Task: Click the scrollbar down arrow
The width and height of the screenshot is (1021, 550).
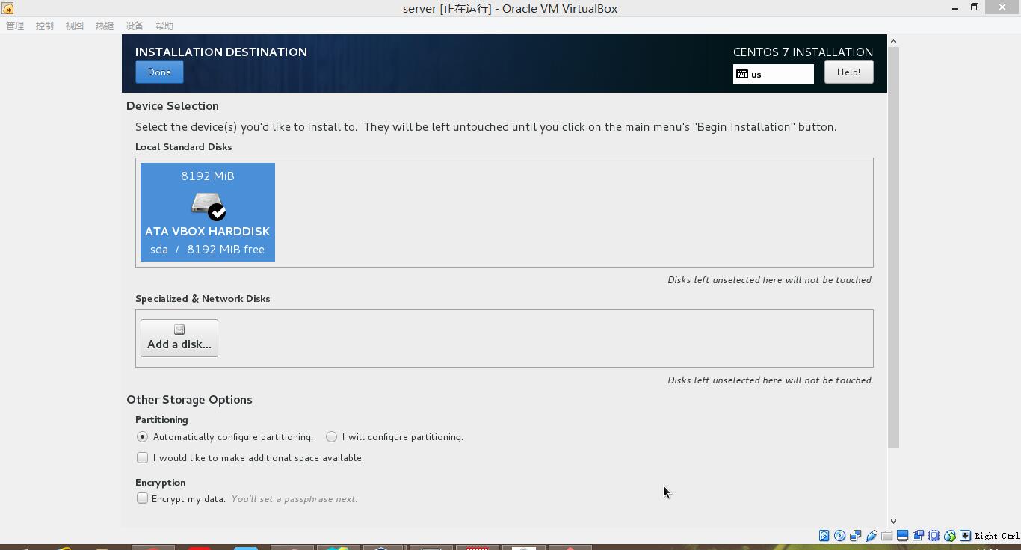Action: pos(893,522)
